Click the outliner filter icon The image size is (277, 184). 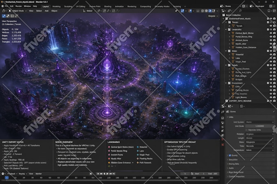269,11
